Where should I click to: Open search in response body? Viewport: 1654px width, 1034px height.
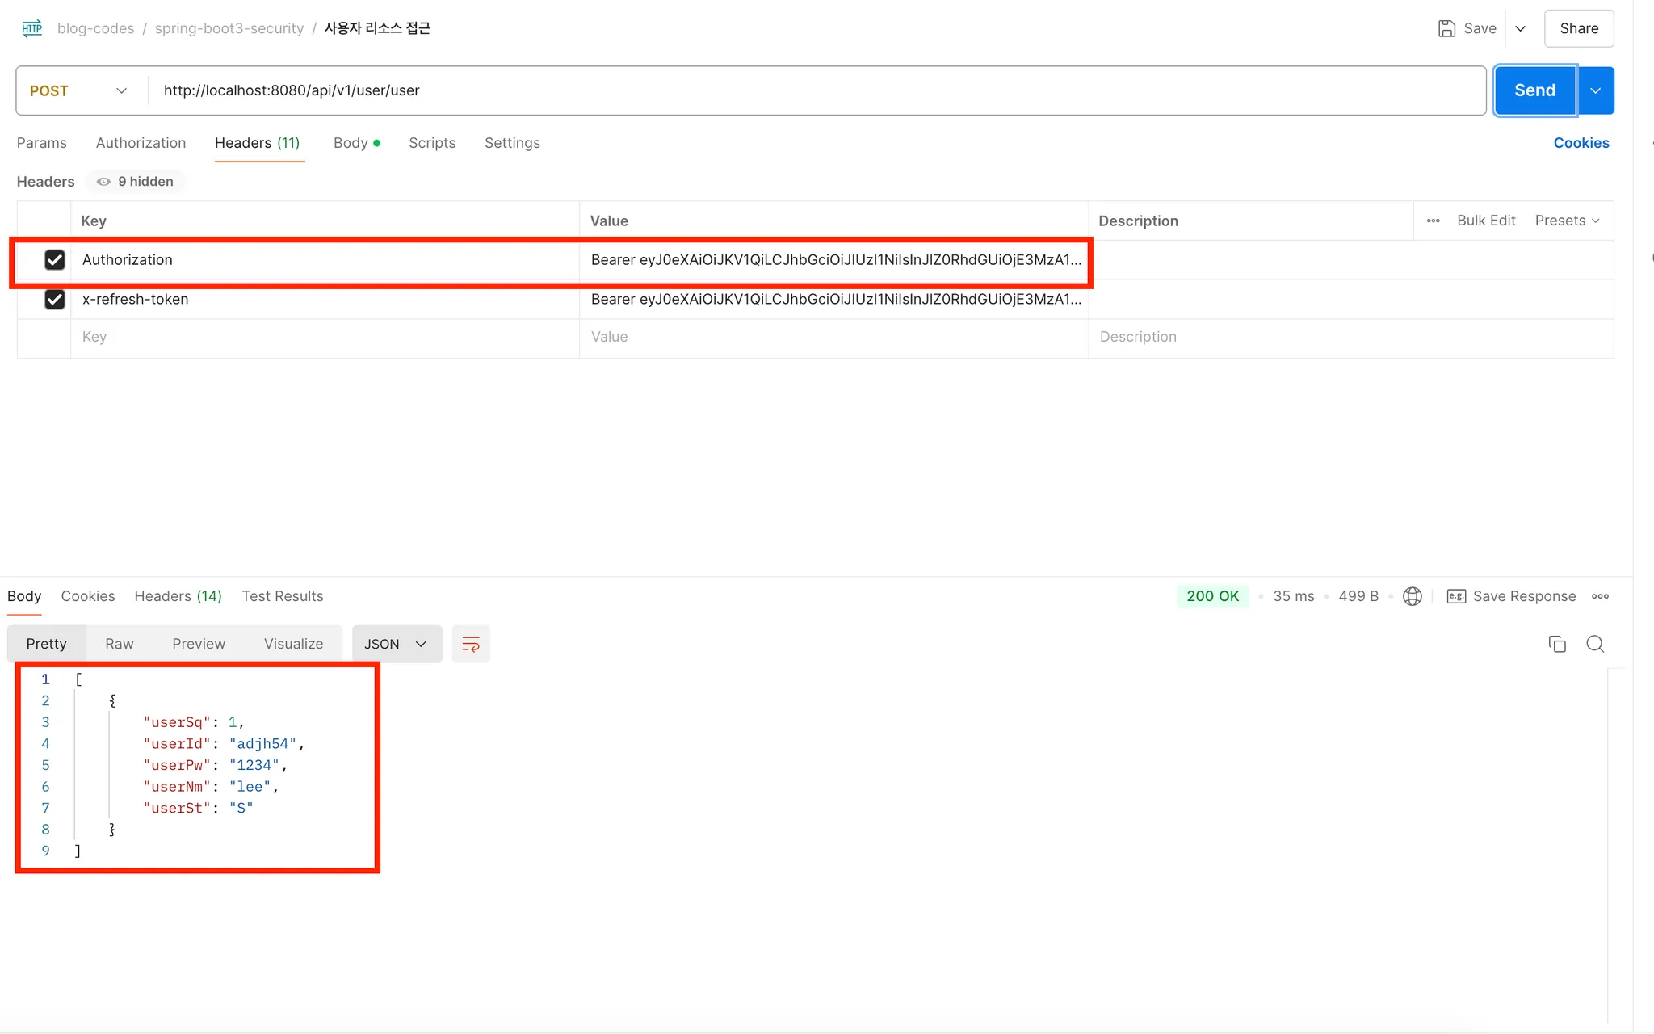(1595, 644)
